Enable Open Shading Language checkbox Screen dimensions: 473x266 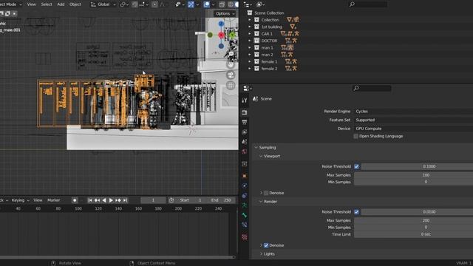(x=356, y=136)
